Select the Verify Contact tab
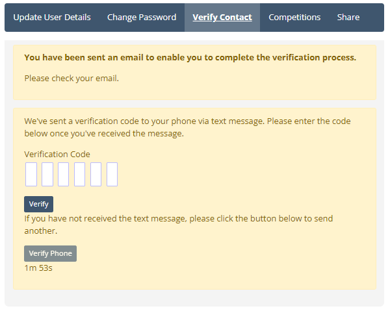Viewport: 390px width, 313px height. coord(222,18)
